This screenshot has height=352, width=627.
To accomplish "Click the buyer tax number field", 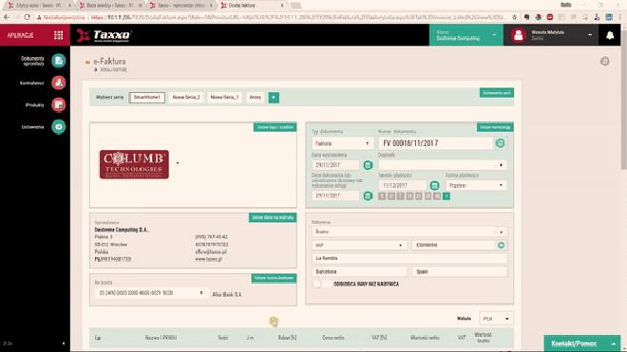I will pyautogui.click(x=454, y=245).
